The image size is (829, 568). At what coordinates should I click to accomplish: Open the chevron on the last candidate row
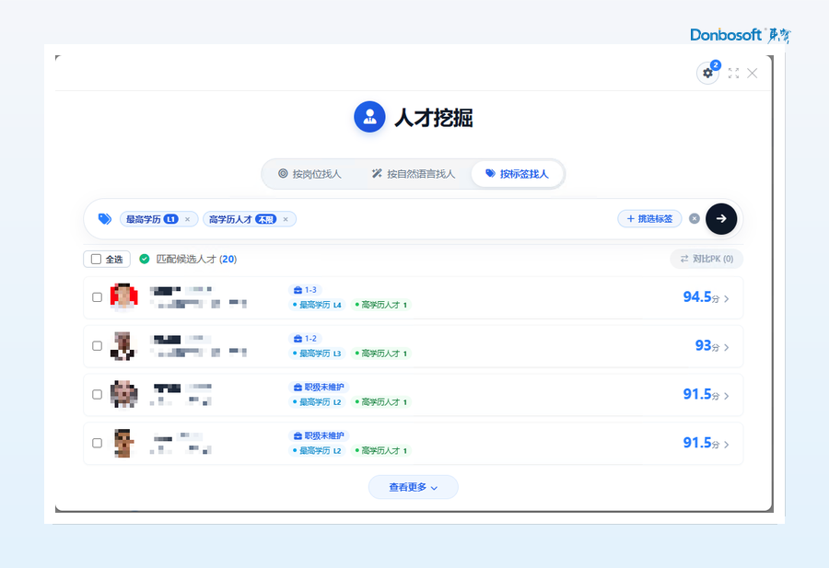tap(727, 445)
